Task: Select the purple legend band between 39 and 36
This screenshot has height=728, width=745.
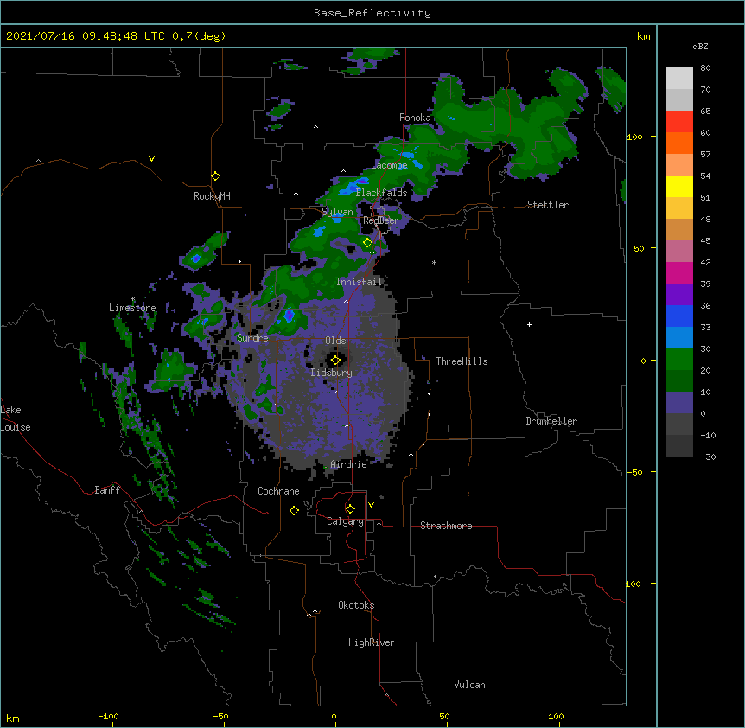Action: point(679,294)
